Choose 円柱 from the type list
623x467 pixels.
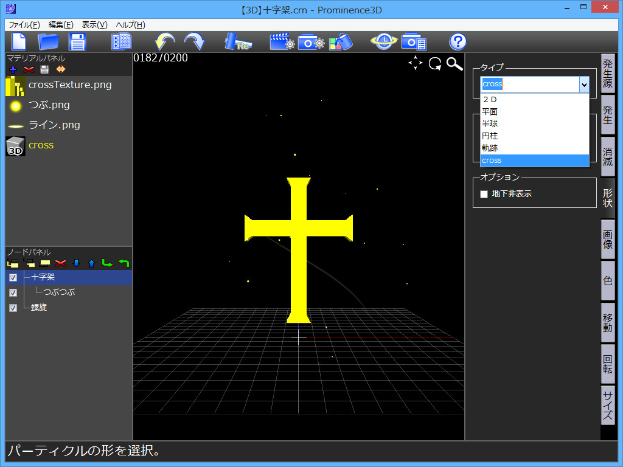point(535,136)
